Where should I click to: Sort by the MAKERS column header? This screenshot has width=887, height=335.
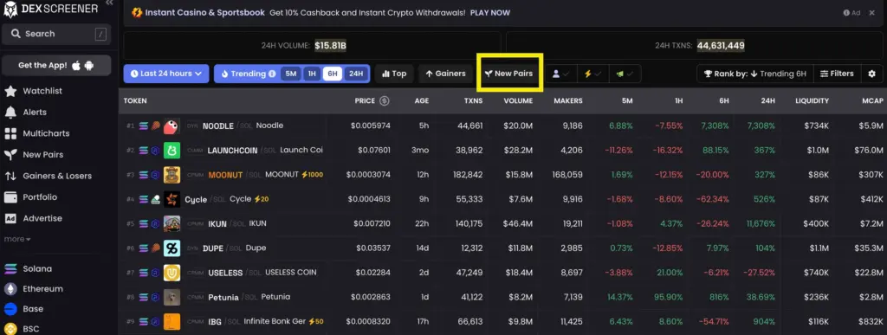point(568,101)
